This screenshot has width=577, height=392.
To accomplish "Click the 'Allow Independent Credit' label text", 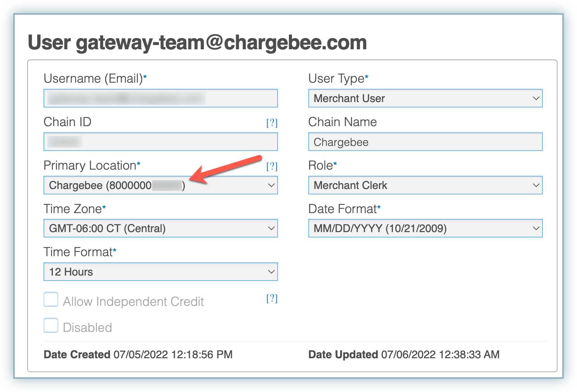I will pyautogui.click(x=133, y=302).
